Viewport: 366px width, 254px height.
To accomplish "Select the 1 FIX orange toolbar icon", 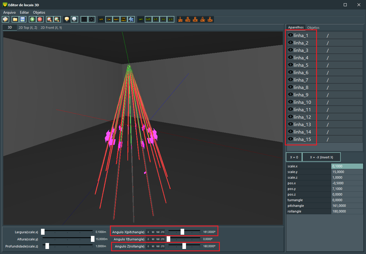I will click(180, 19).
